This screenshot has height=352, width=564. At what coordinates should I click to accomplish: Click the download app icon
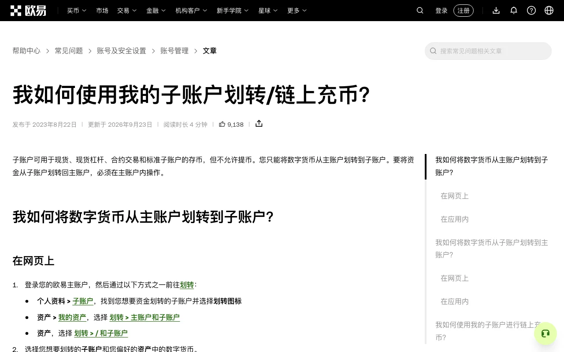496,11
